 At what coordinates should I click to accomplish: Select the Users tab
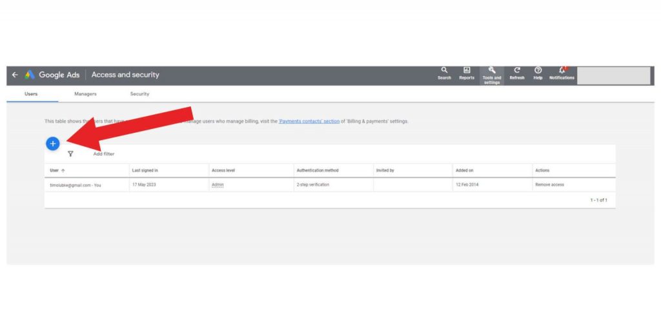(31, 94)
